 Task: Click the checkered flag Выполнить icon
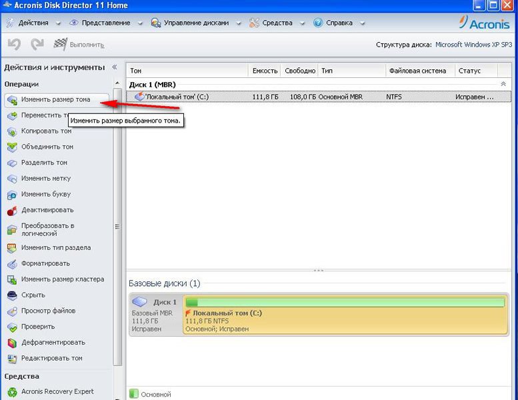[x=60, y=45]
